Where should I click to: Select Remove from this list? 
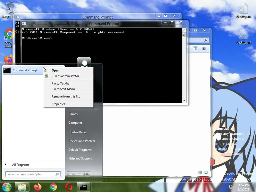tap(66, 96)
